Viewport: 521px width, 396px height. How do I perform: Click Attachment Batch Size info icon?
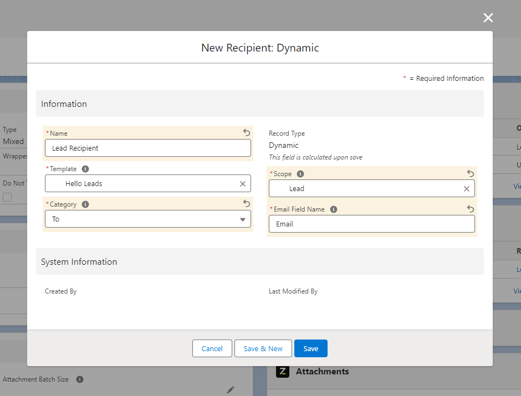[x=80, y=379]
